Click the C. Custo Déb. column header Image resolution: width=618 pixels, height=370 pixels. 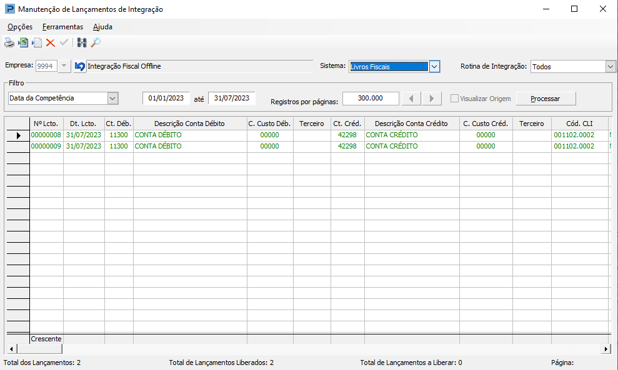(269, 124)
